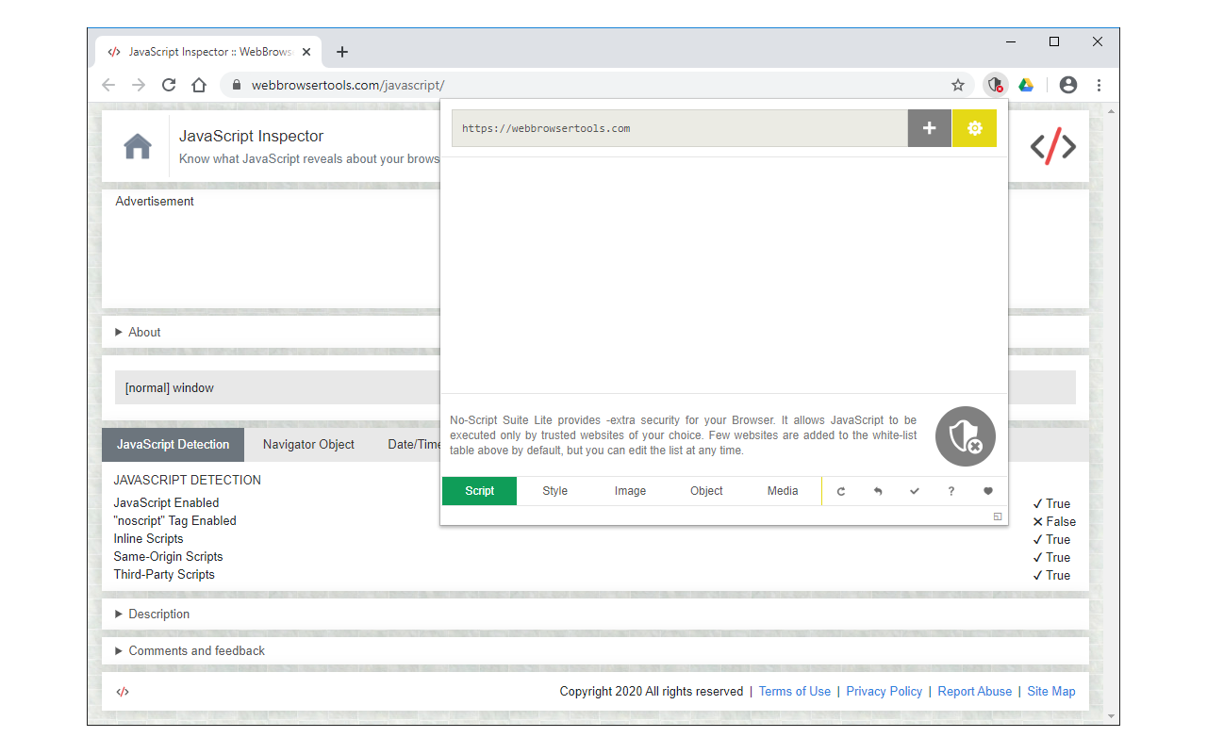Toggle Script blocking in the extension popup
Screen dimensions: 1207x754
[479, 490]
